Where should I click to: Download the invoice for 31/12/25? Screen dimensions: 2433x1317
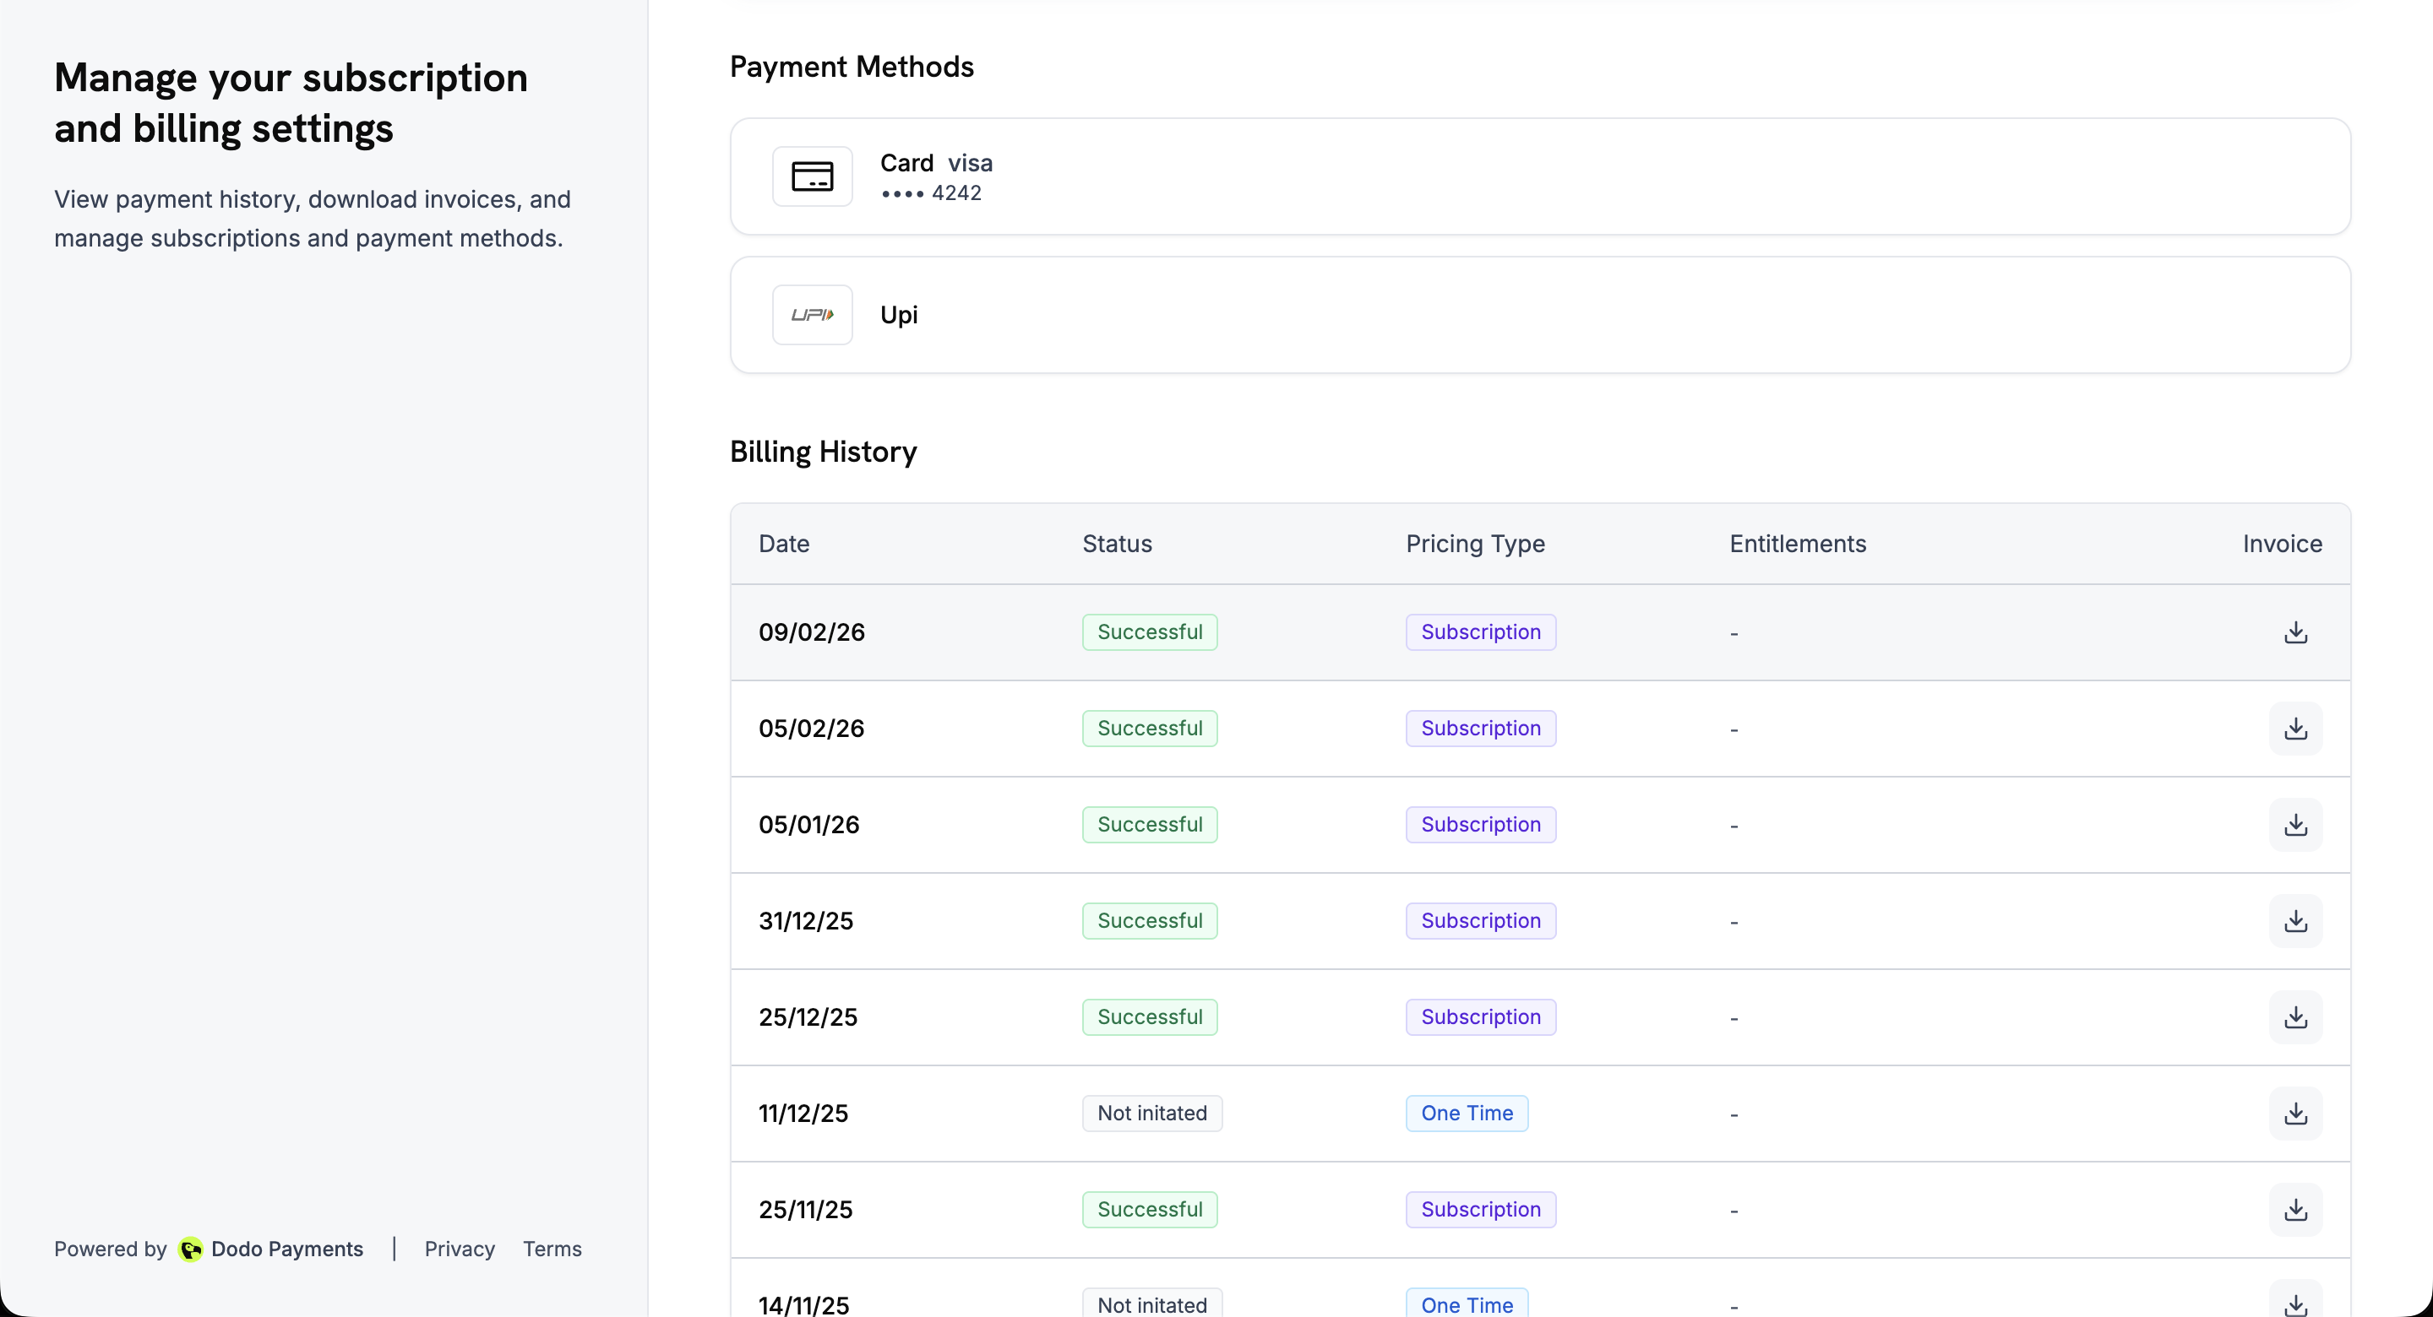[2295, 921]
